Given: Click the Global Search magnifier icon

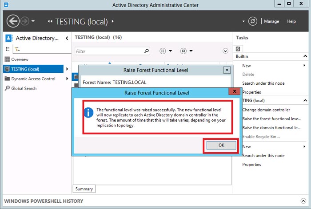Looking at the screenshot, I should click(7, 88).
